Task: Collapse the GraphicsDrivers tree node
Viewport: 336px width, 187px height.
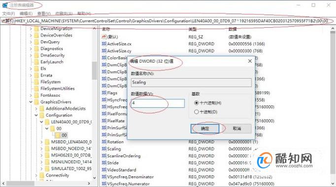Action: click(x=31, y=102)
